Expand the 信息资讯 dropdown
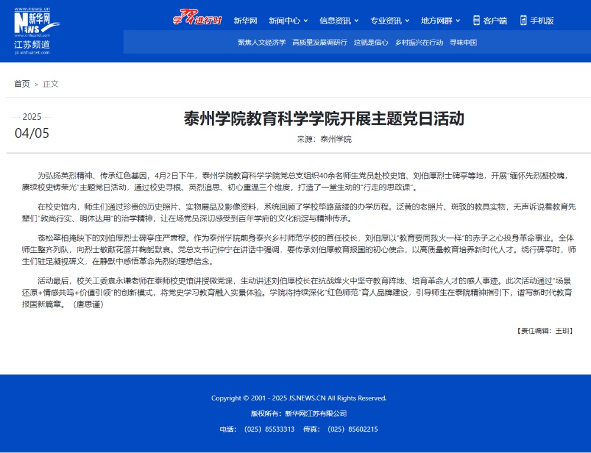This screenshot has height=453, width=591. tap(339, 21)
